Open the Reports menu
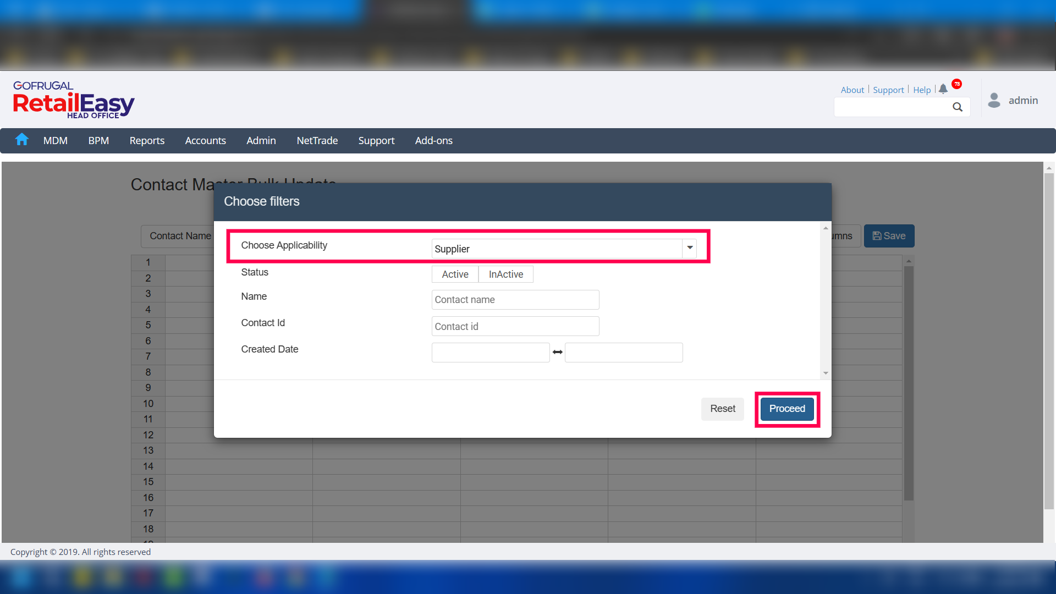Viewport: 1056px width, 594px height. pyautogui.click(x=147, y=140)
